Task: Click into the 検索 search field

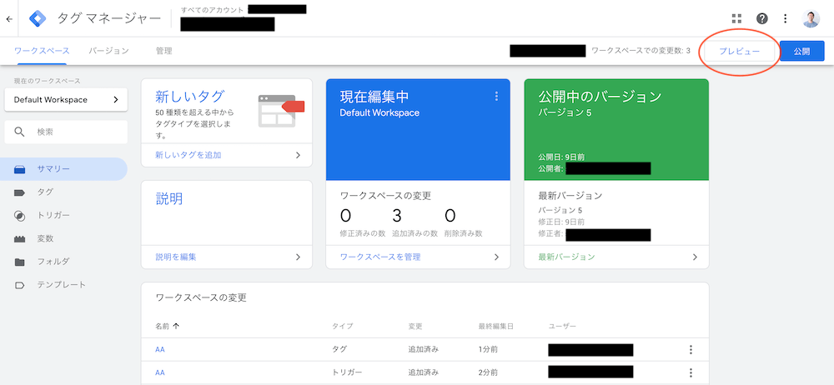Action: point(66,132)
